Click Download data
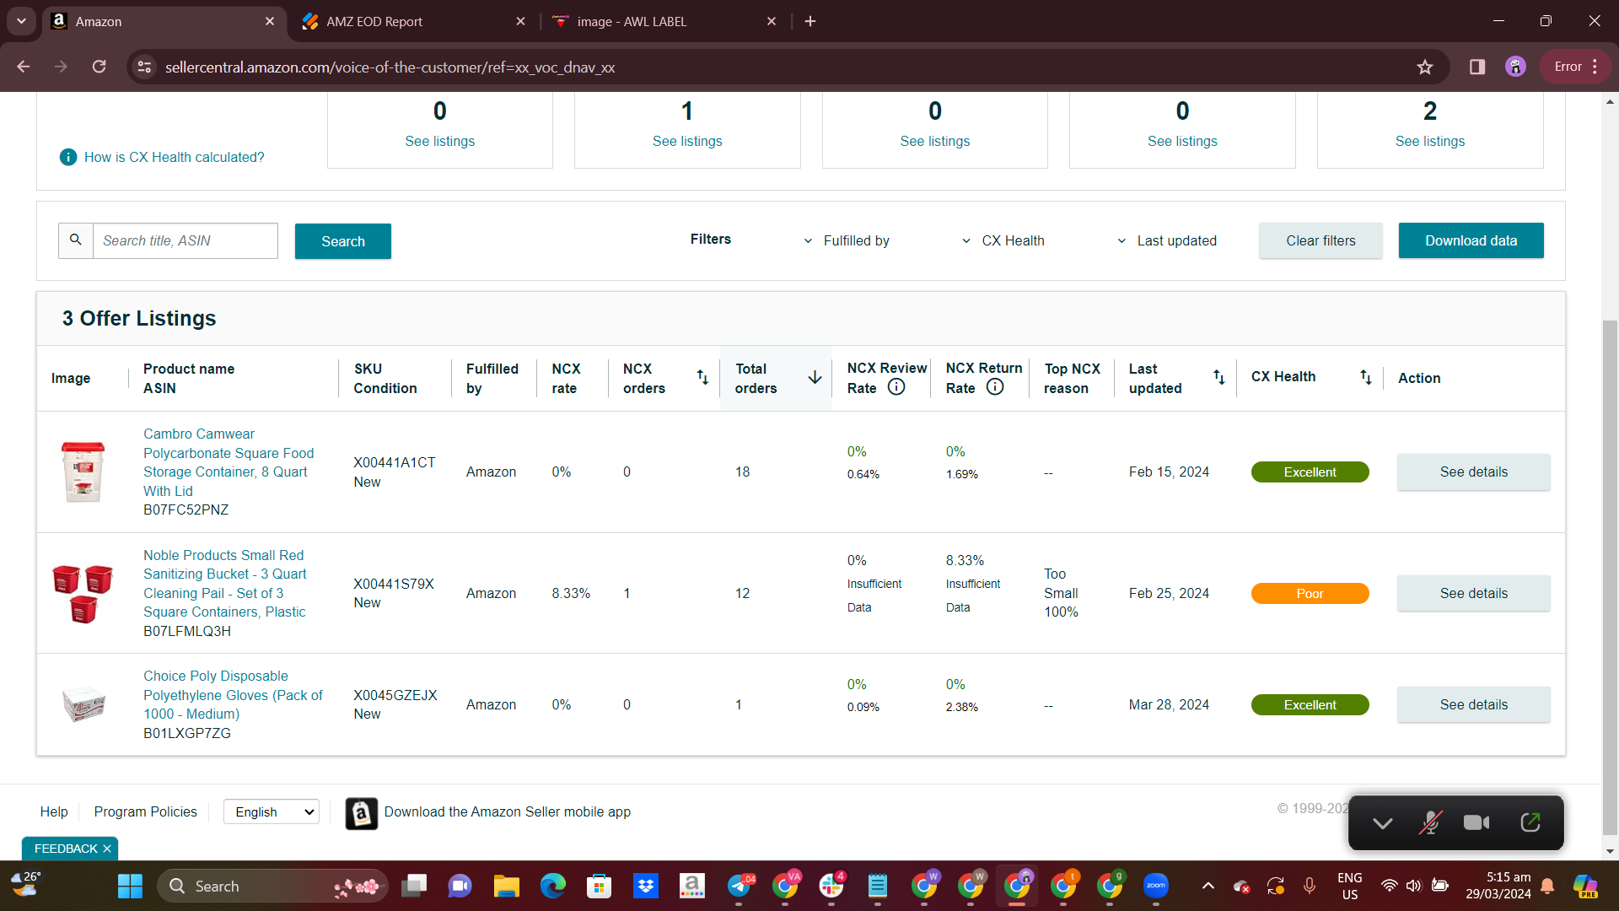 tap(1471, 240)
